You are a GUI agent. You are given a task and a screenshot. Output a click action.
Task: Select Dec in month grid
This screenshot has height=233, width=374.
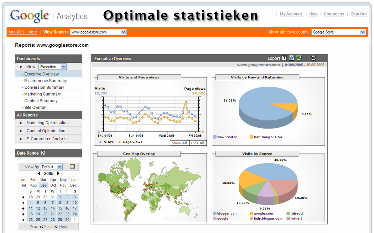(73, 185)
